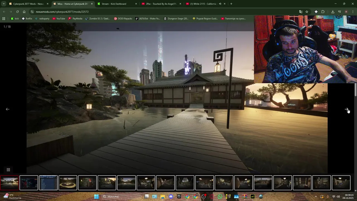
Task: Open Task View from taskbar
Action: (x=146, y=197)
